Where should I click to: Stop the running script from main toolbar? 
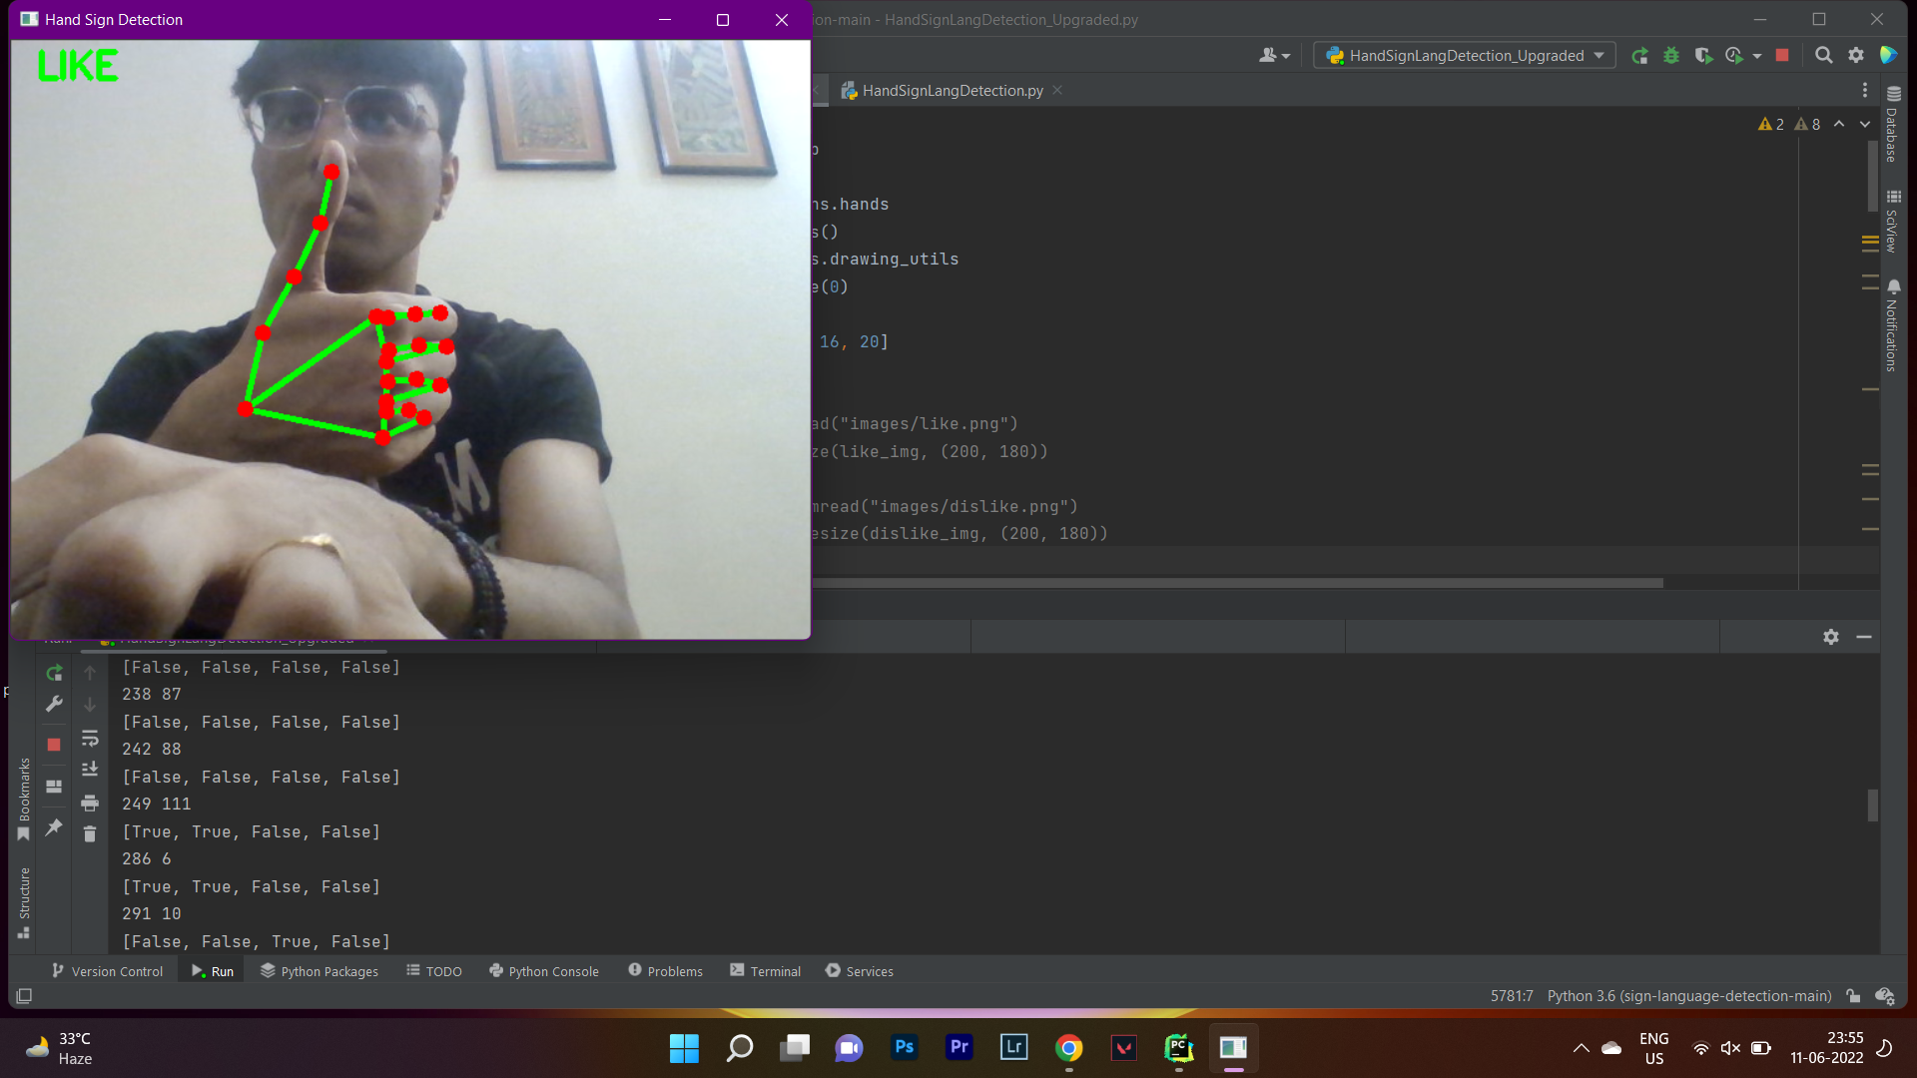(x=1782, y=56)
